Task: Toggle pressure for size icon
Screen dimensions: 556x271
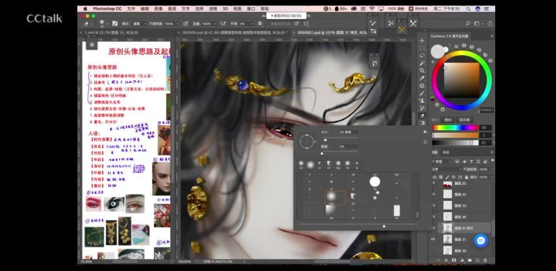Action: (x=297, y=24)
